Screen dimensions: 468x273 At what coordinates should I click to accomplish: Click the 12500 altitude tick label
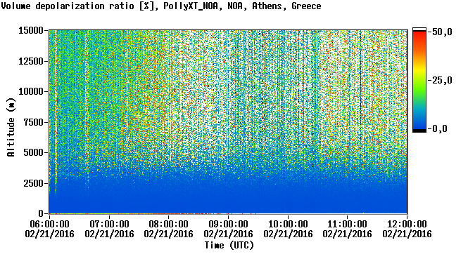pyautogui.click(x=31, y=61)
